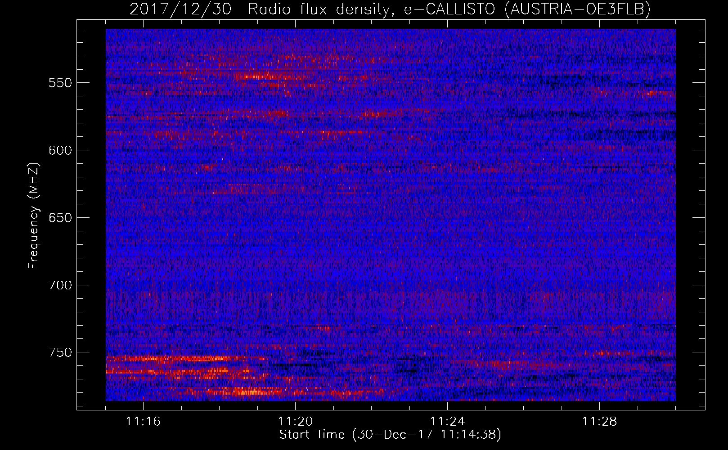Click the 'Start Time (30-Dec-17 11:14:38)' axis label
The width and height of the screenshot is (728, 450).
coord(390,435)
